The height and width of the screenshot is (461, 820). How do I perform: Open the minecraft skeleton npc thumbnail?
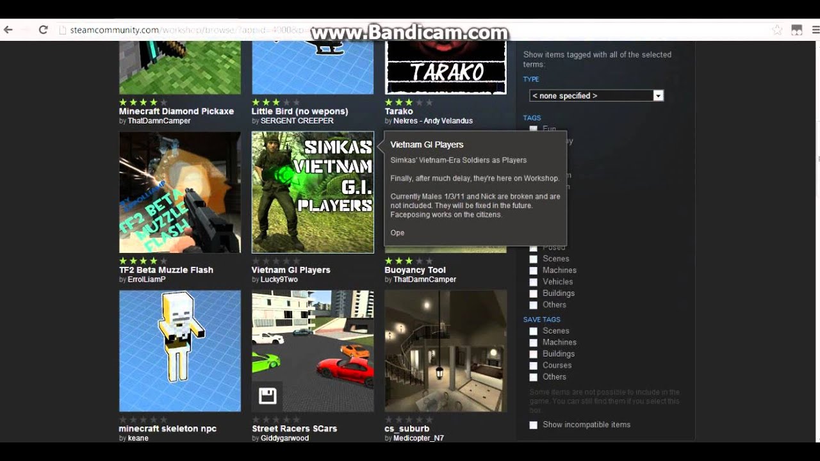coord(180,351)
